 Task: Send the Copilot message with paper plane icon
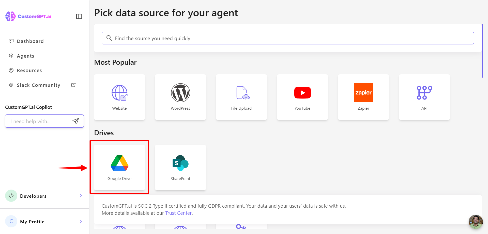75,121
